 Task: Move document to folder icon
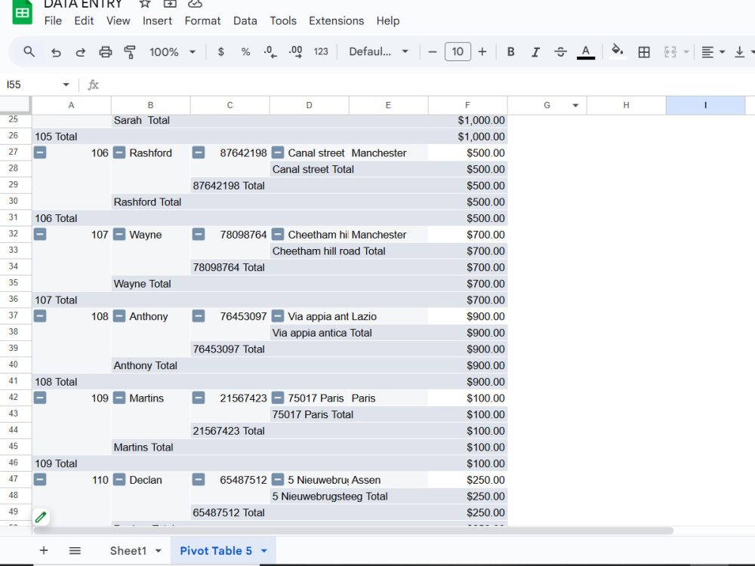[x=170, y=4]
